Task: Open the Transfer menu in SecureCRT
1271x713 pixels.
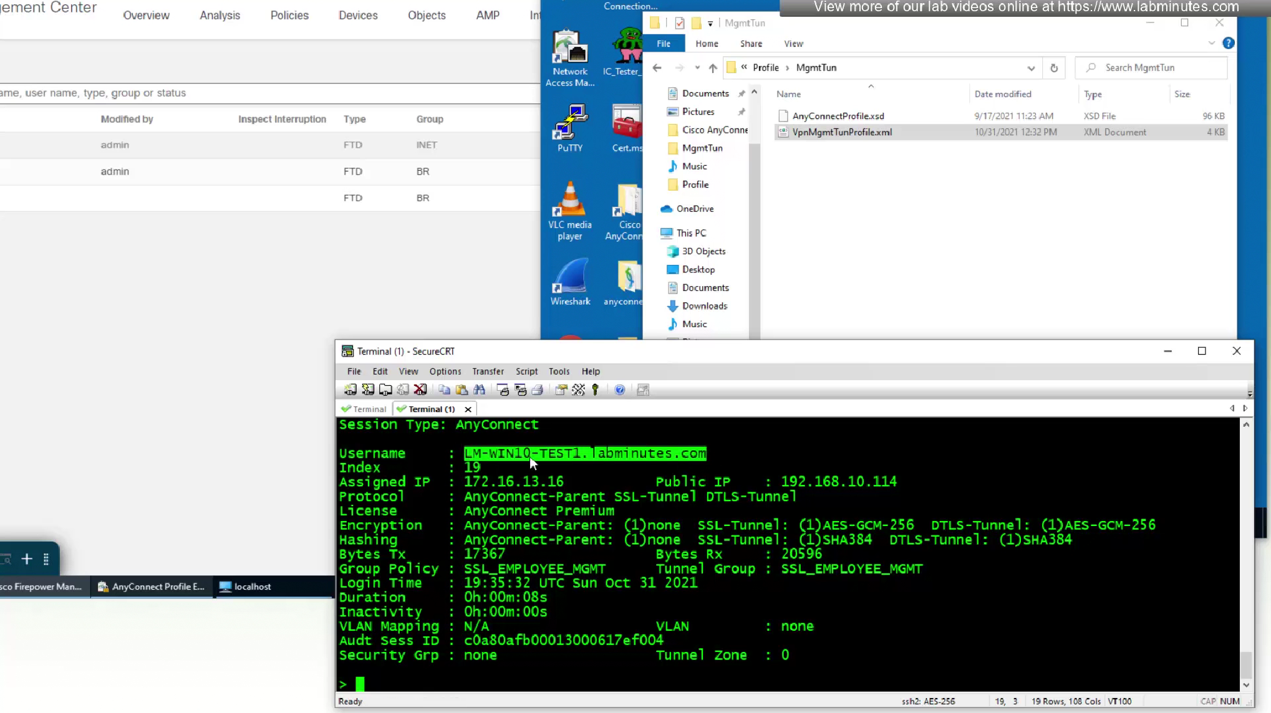Action: click(488, 371)
